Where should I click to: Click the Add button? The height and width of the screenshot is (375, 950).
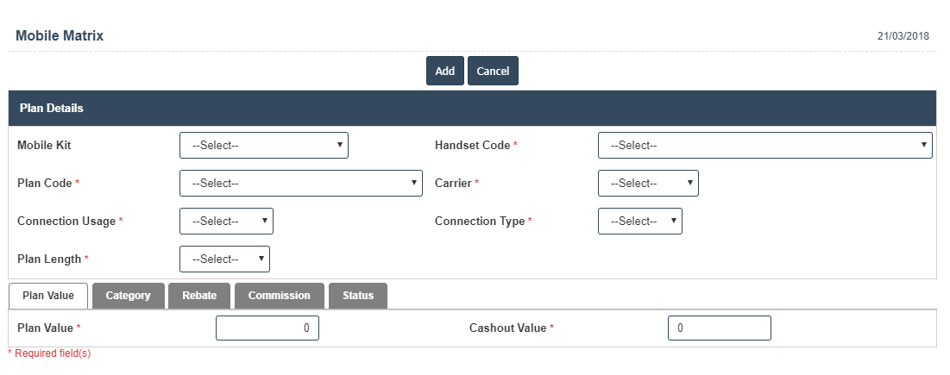[x=444, y=71]
